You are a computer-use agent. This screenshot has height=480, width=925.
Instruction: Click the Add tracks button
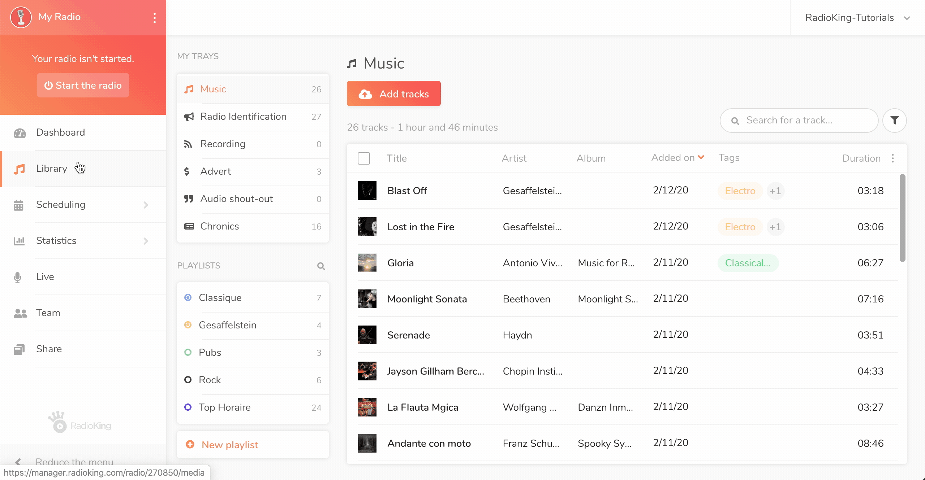pos(393,94)
